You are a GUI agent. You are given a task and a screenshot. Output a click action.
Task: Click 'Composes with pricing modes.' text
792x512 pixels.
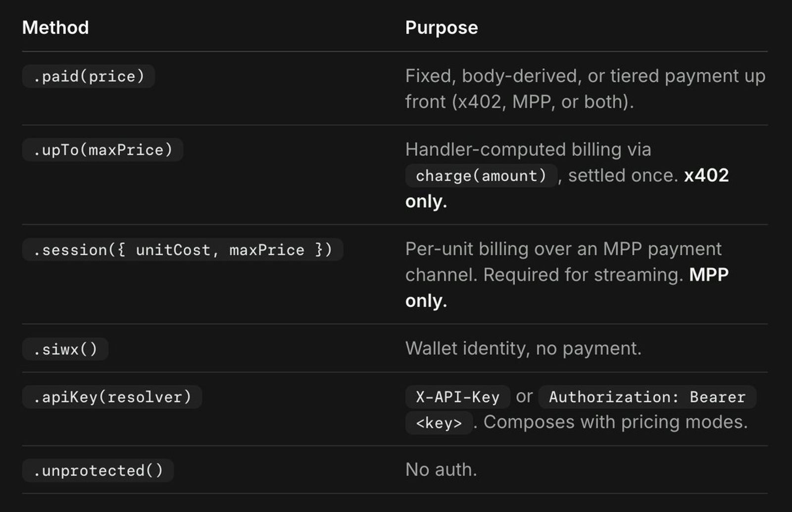click(x=615, y=422)
